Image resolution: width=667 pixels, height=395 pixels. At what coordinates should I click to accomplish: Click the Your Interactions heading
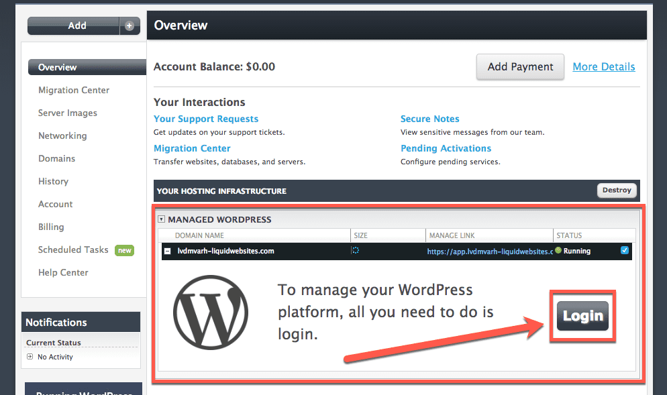pyautogui.click(x=199, y=102)
